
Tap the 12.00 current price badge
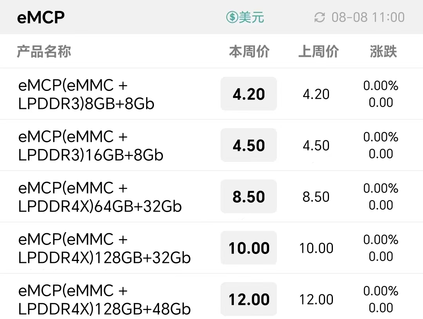pos(249,299)
